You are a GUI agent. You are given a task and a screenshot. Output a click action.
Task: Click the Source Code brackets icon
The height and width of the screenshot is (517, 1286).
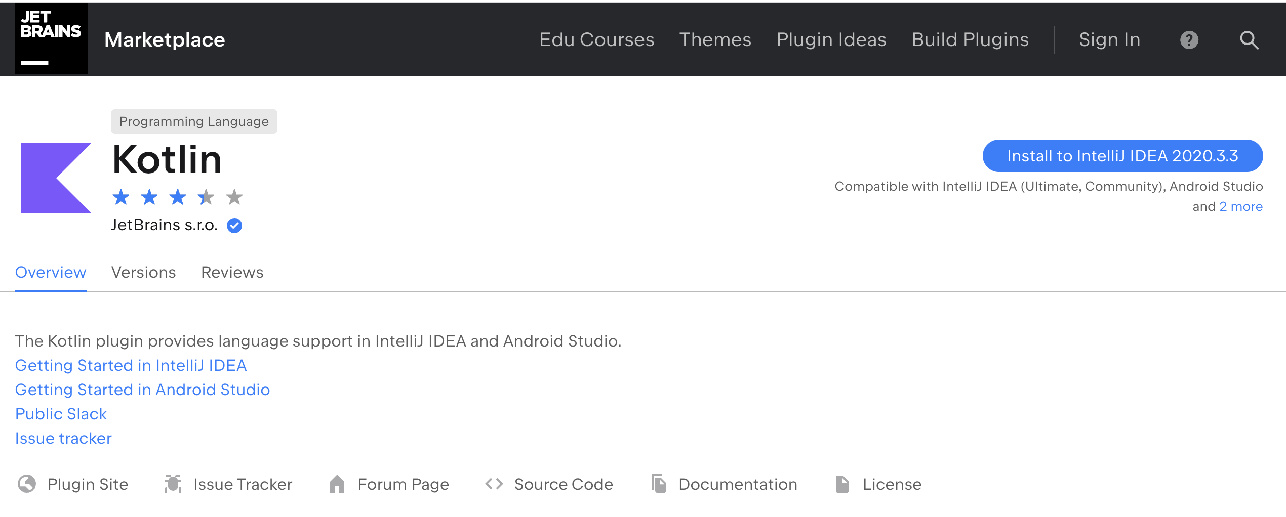(x=494, y=484)
